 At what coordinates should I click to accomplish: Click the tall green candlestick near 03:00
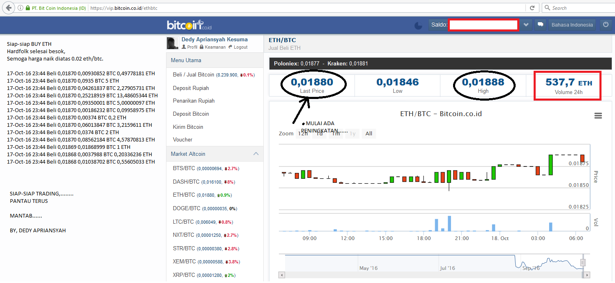pyautogui.click(x=551, y=165)
